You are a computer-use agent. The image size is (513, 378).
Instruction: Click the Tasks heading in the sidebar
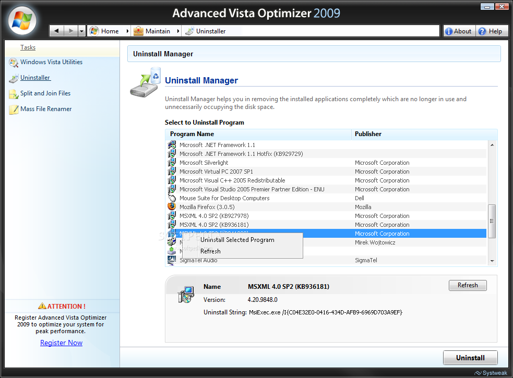tap(28, 47)
